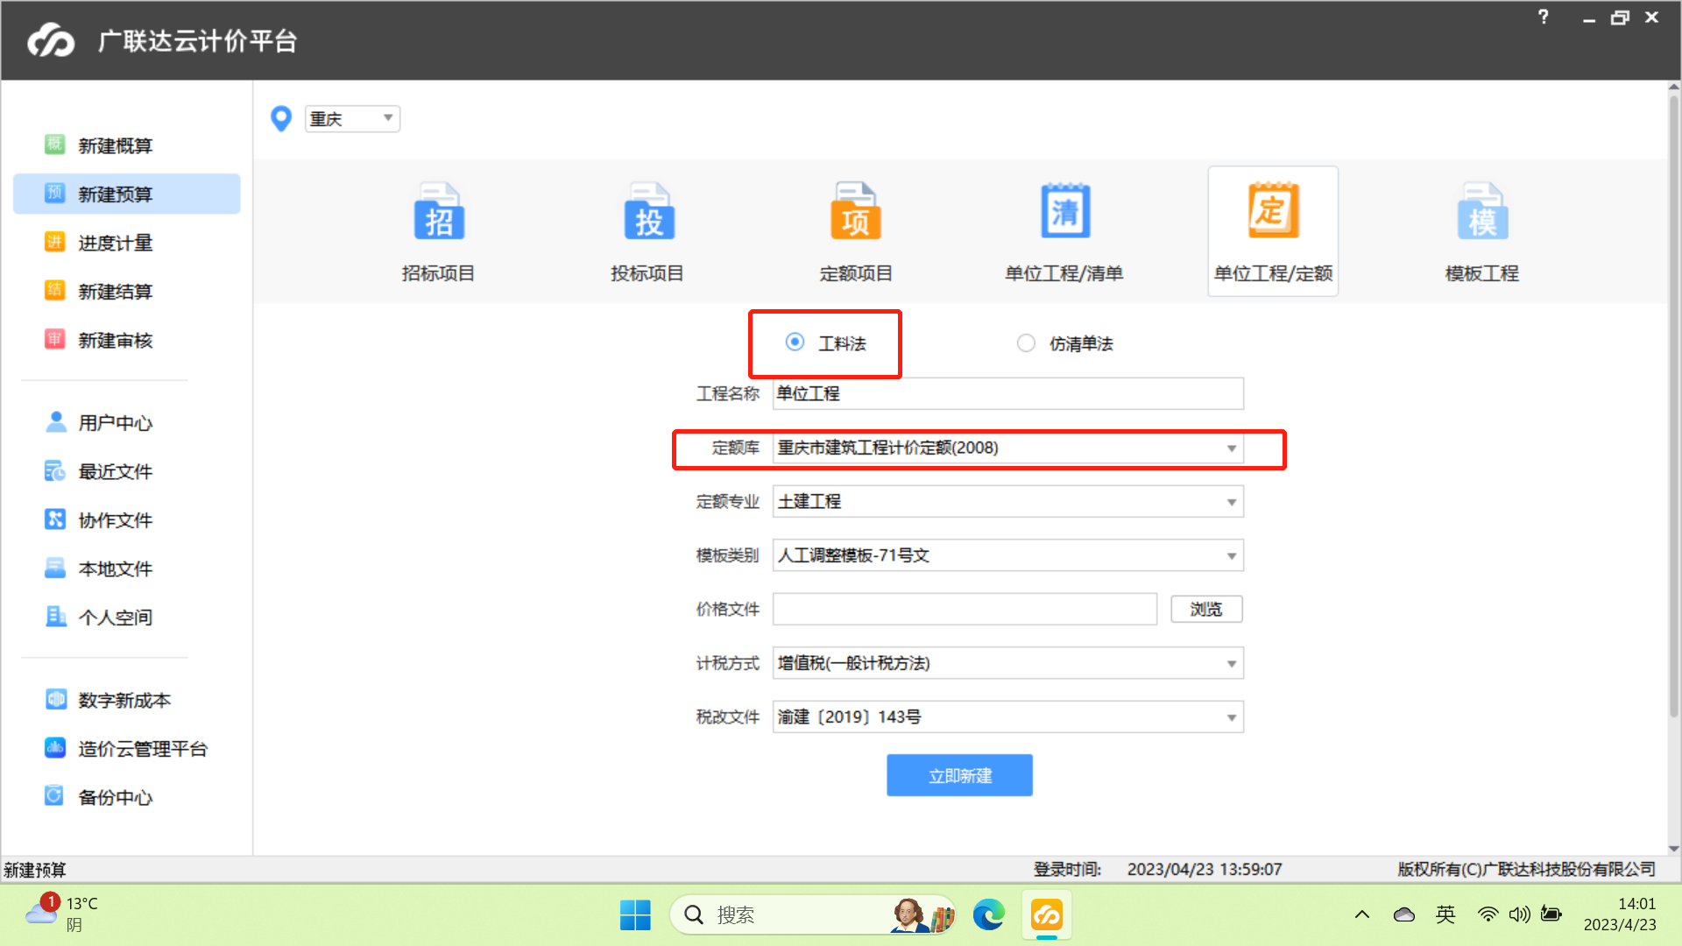This screenshot has height=946, width=1682.
Task: Expand the 计税方式 dropdown
Action: pyautogui.click(x=1231, y=664)
